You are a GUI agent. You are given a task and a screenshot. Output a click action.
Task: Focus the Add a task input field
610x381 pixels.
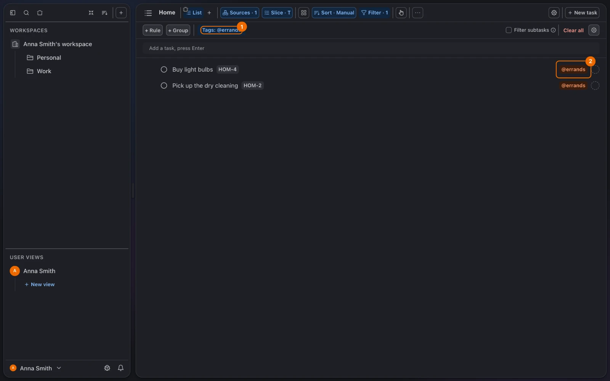(x=371, y=48)
